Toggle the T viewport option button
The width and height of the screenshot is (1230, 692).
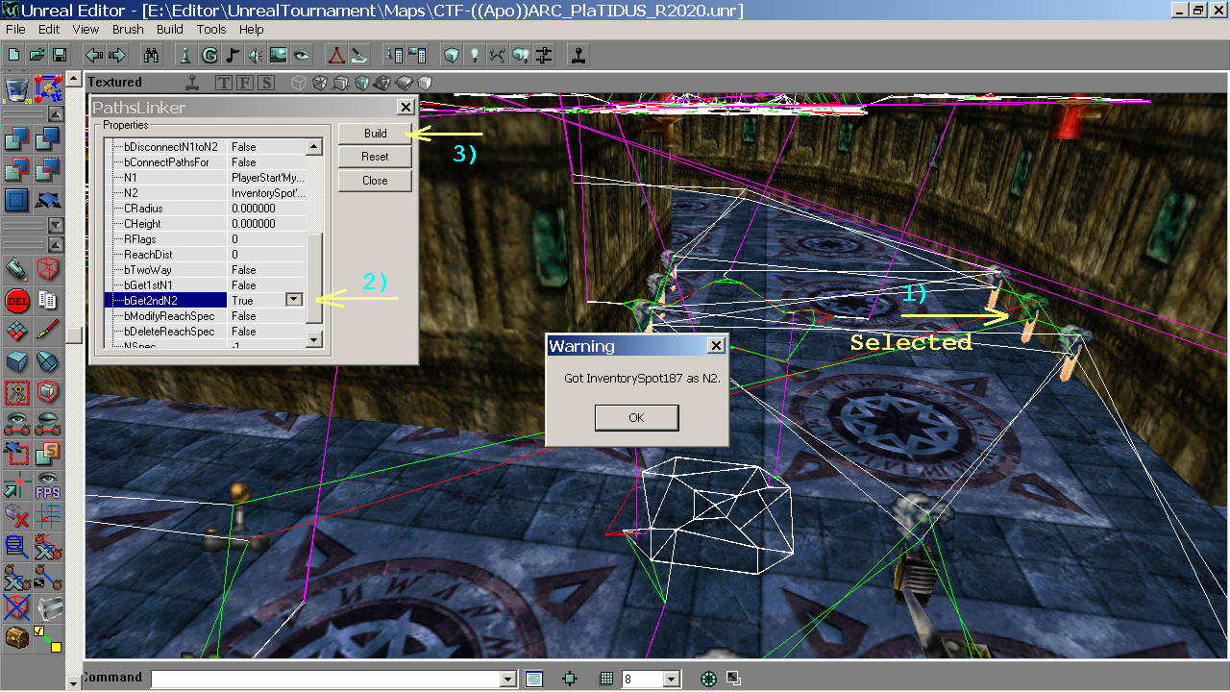(224, 83)
